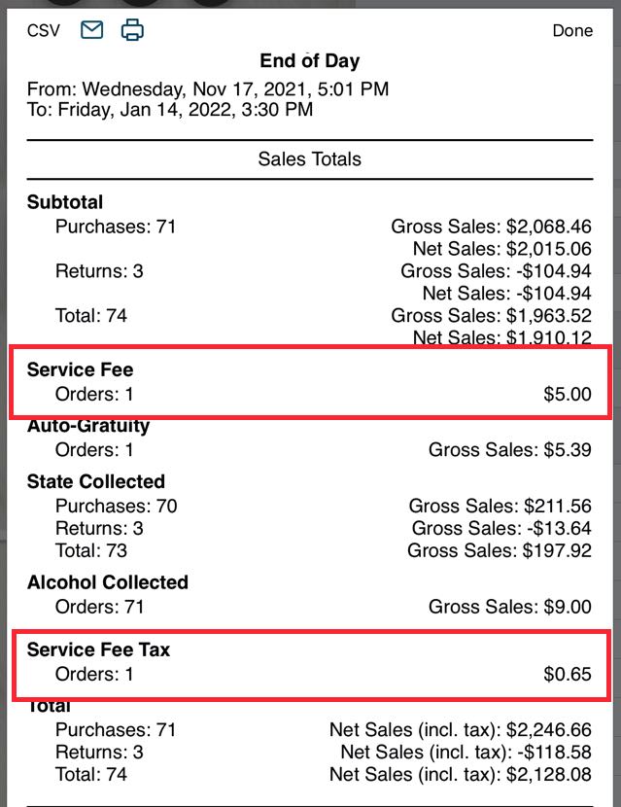
Task: Collapse the Alcohol Collected section
Action: 108,582
